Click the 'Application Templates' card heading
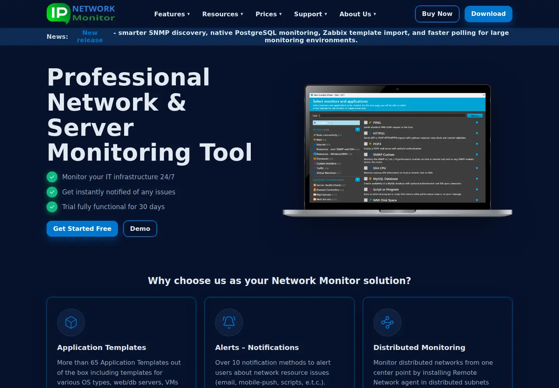This screenshot has height=388, width=559. point(102,348)
